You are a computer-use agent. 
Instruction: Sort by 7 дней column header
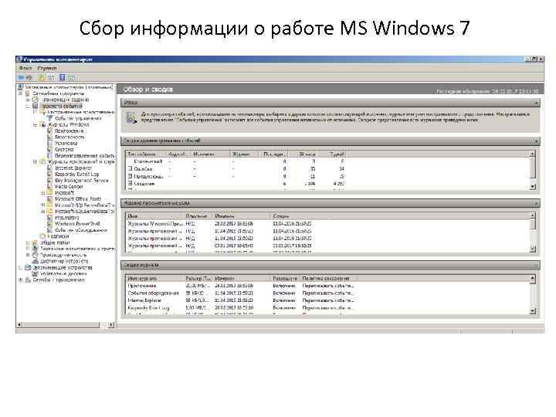pyautogui.click(x=331, y=154)
